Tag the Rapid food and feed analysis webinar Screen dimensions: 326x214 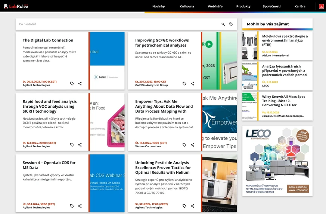(72, 145)
